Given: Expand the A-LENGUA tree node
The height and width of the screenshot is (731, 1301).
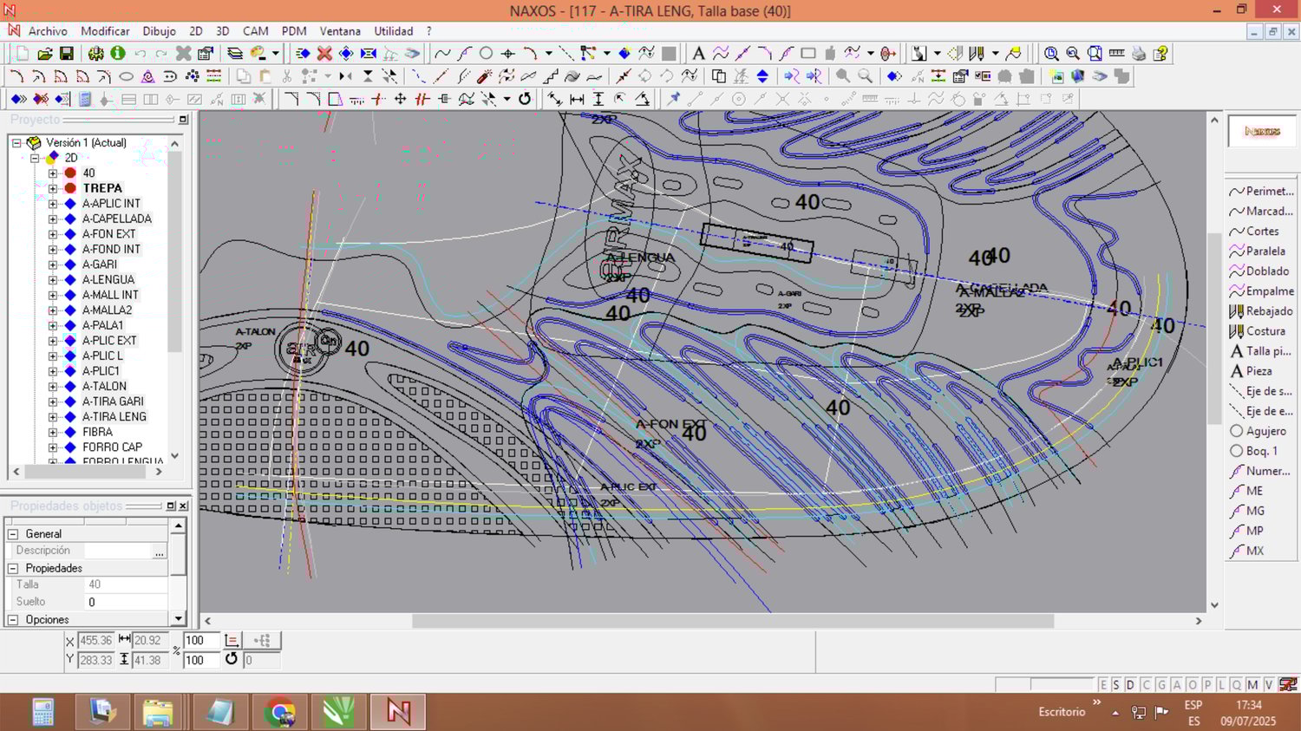Looking at the screenshot, I should point(53,280).
